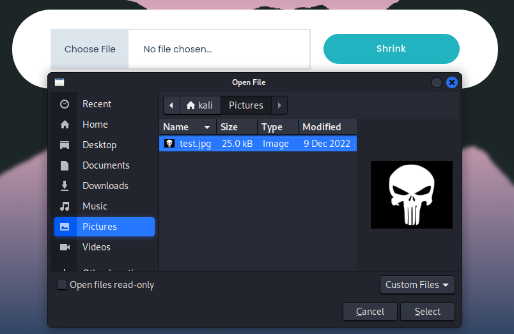This screenshot has width=514, height=334.
Task: Sort by the Name column header
Action: [x=188, y=127]
